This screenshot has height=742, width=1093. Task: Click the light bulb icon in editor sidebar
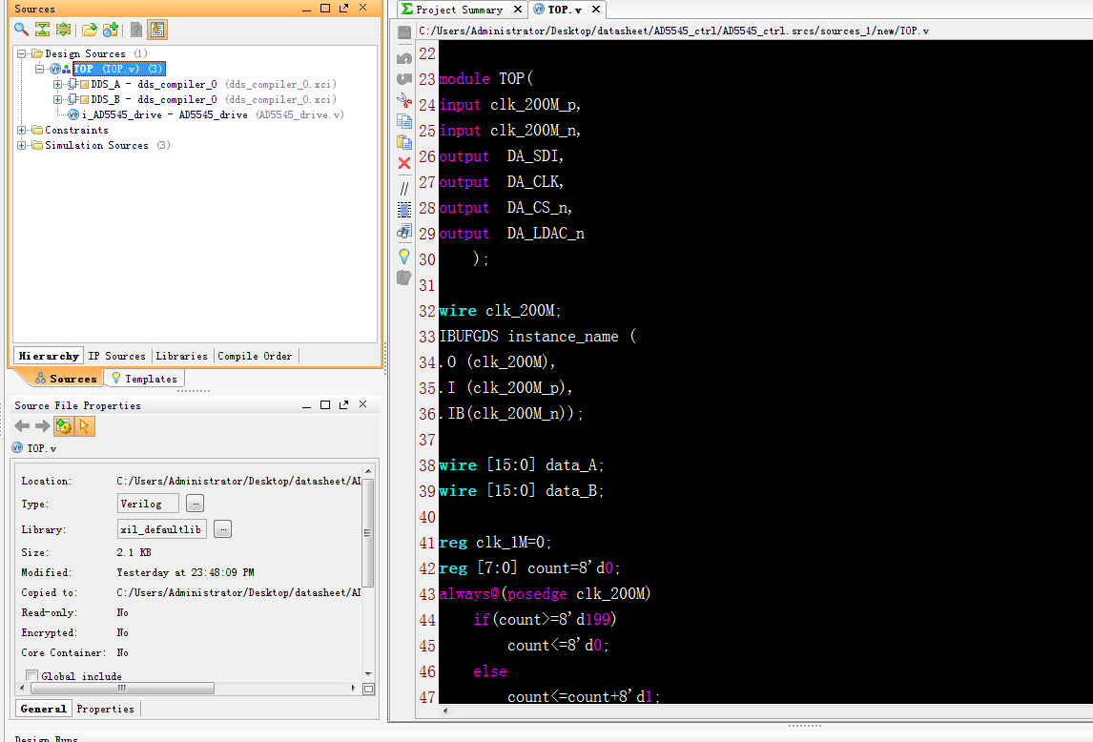point(404,256)
